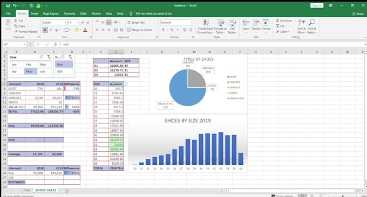This screenshot has height=197, width=367.
Task: Apply a cell border
Action: 66,30
